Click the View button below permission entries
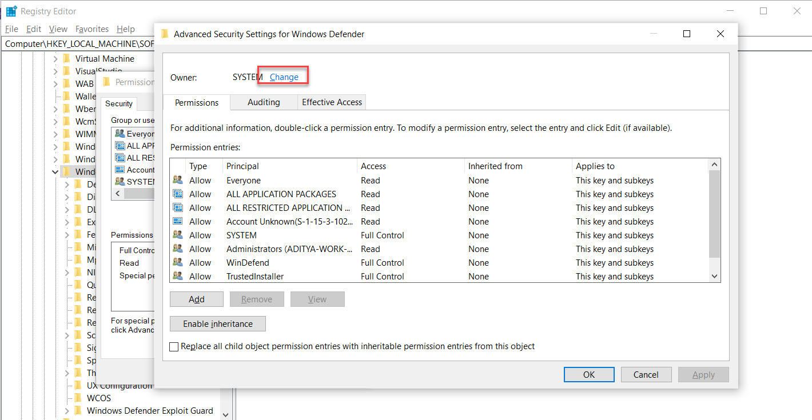Screen dimensions: 812x420 click(x=317, y=299)
